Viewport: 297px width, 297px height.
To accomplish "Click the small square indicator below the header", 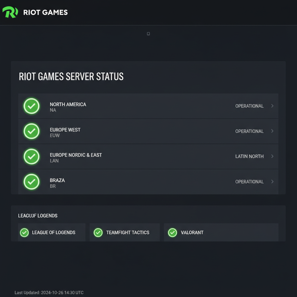I will [148, 34].
